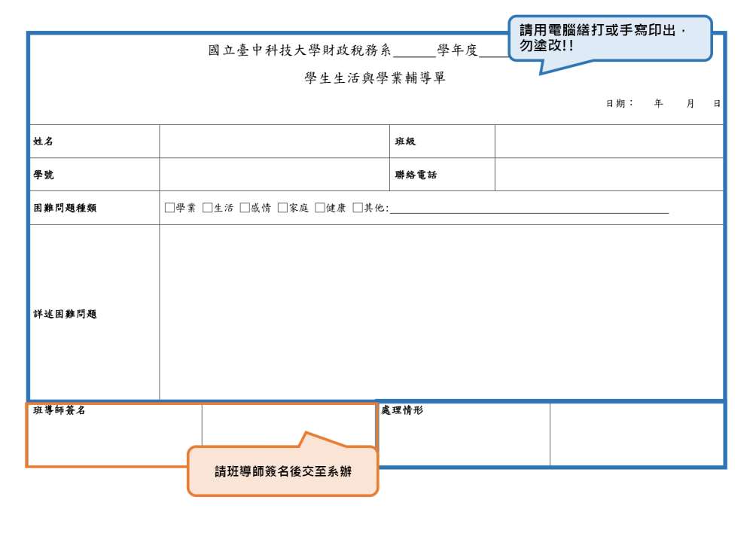Click the 困難問題種類 row label
753x533 pixels.
click(65, 208)
